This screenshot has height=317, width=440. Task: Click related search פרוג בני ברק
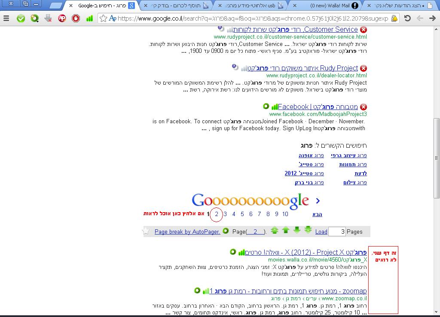tap(309, 183)
